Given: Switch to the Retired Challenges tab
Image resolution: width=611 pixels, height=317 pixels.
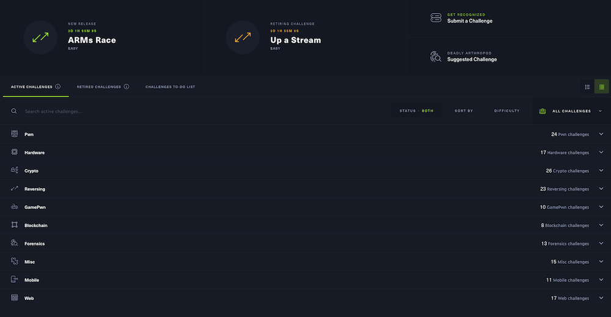Looking at the screenshot, I should pyautogui.click(x=99, y=87).
